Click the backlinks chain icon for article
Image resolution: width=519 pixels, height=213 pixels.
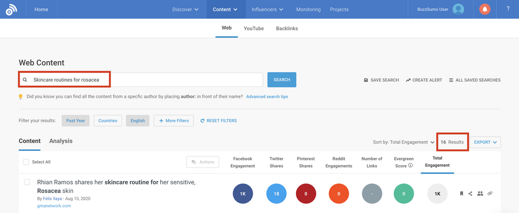490,193
